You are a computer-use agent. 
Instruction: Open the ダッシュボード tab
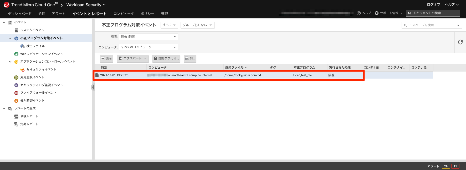click(20, 14)
